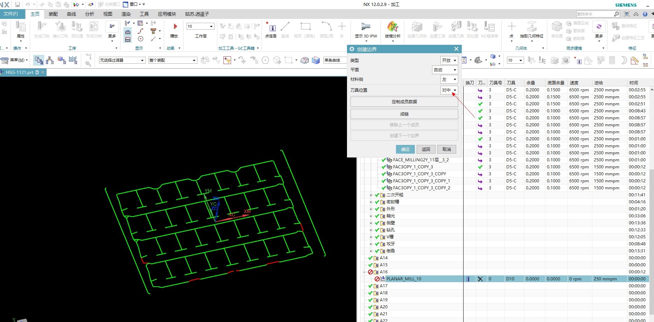The image size is (654, 322).
Task: Click the 定制成员数据 button
Action: click(404, 101)
